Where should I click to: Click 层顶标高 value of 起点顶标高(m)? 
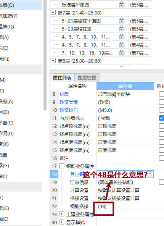pyautogui.click(x=125, y=126)
